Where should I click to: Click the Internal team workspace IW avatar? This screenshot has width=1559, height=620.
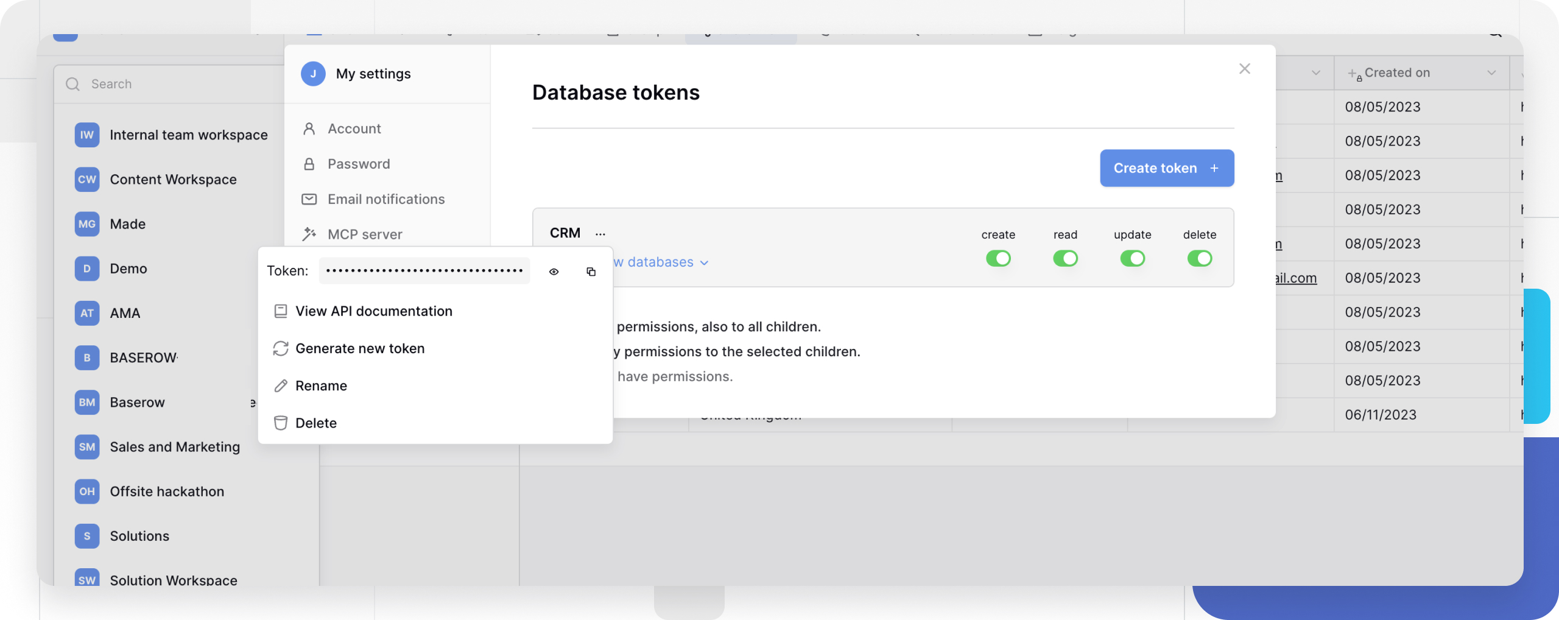[x=87, y=135]
